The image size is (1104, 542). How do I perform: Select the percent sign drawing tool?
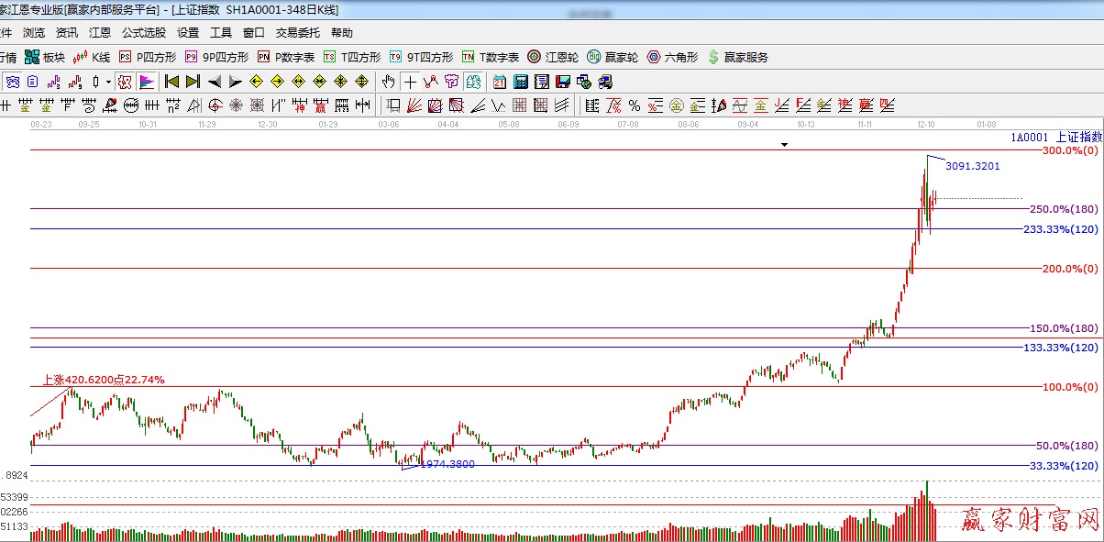(x=635, y=105)
